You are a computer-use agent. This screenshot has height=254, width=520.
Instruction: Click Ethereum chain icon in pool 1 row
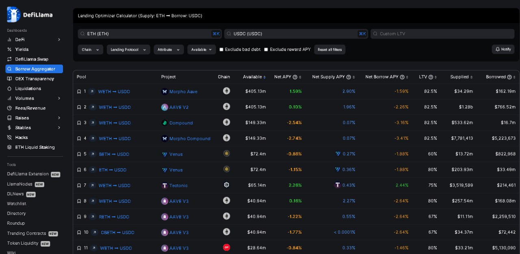click(226, 91)
